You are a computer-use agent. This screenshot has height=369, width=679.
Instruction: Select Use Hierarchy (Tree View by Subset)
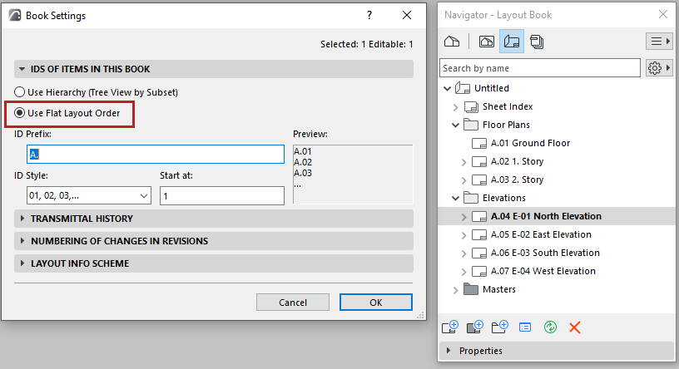coord(20,92)
